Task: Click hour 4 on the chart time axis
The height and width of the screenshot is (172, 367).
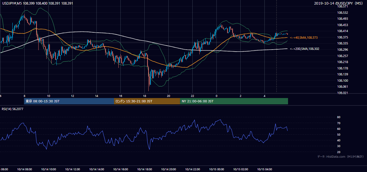Action: [264, 96]
